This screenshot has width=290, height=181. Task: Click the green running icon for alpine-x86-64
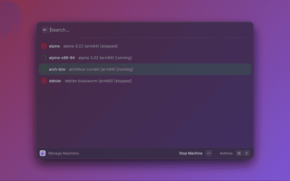pyautogui.click(x=44, y=58)
